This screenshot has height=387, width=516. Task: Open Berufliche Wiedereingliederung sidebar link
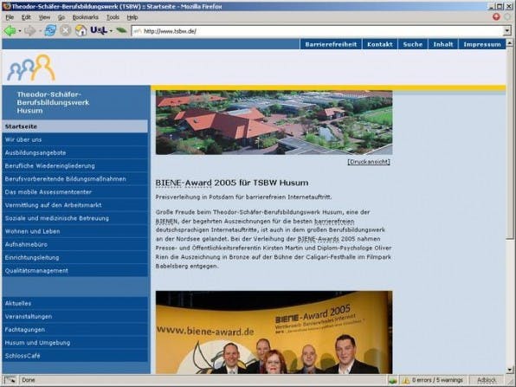tap(75, 166)
